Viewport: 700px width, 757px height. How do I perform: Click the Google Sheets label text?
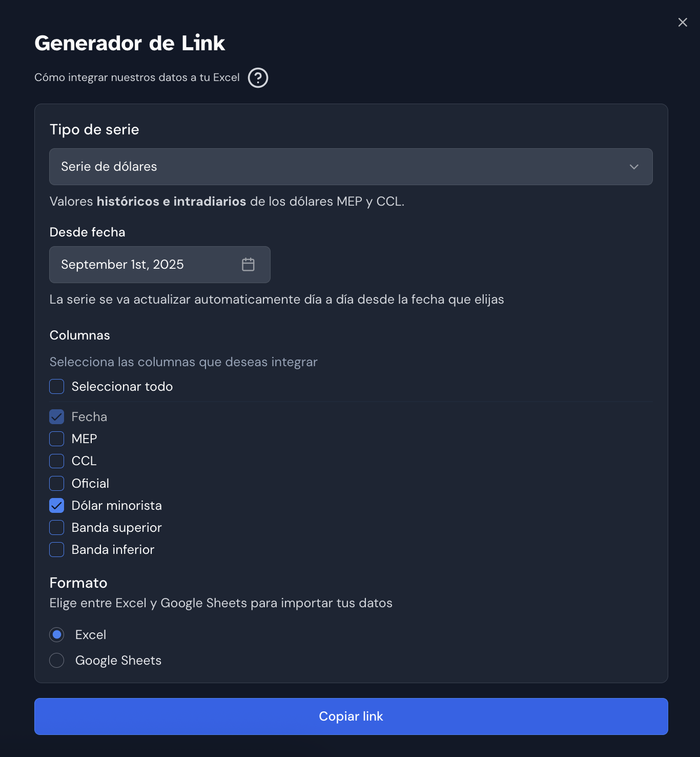(x=118, y=661)
